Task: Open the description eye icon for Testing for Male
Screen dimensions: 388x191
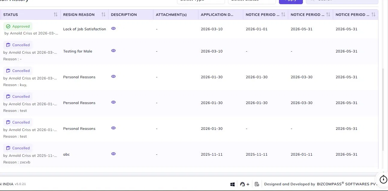Action: pyautogui.click(x=113, y=51)
